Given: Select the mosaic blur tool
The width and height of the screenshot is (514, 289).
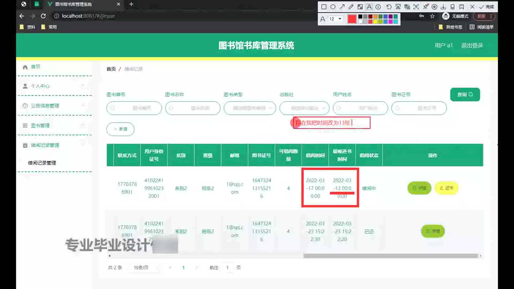Looking at the screenshot, I should pos(360,7).
